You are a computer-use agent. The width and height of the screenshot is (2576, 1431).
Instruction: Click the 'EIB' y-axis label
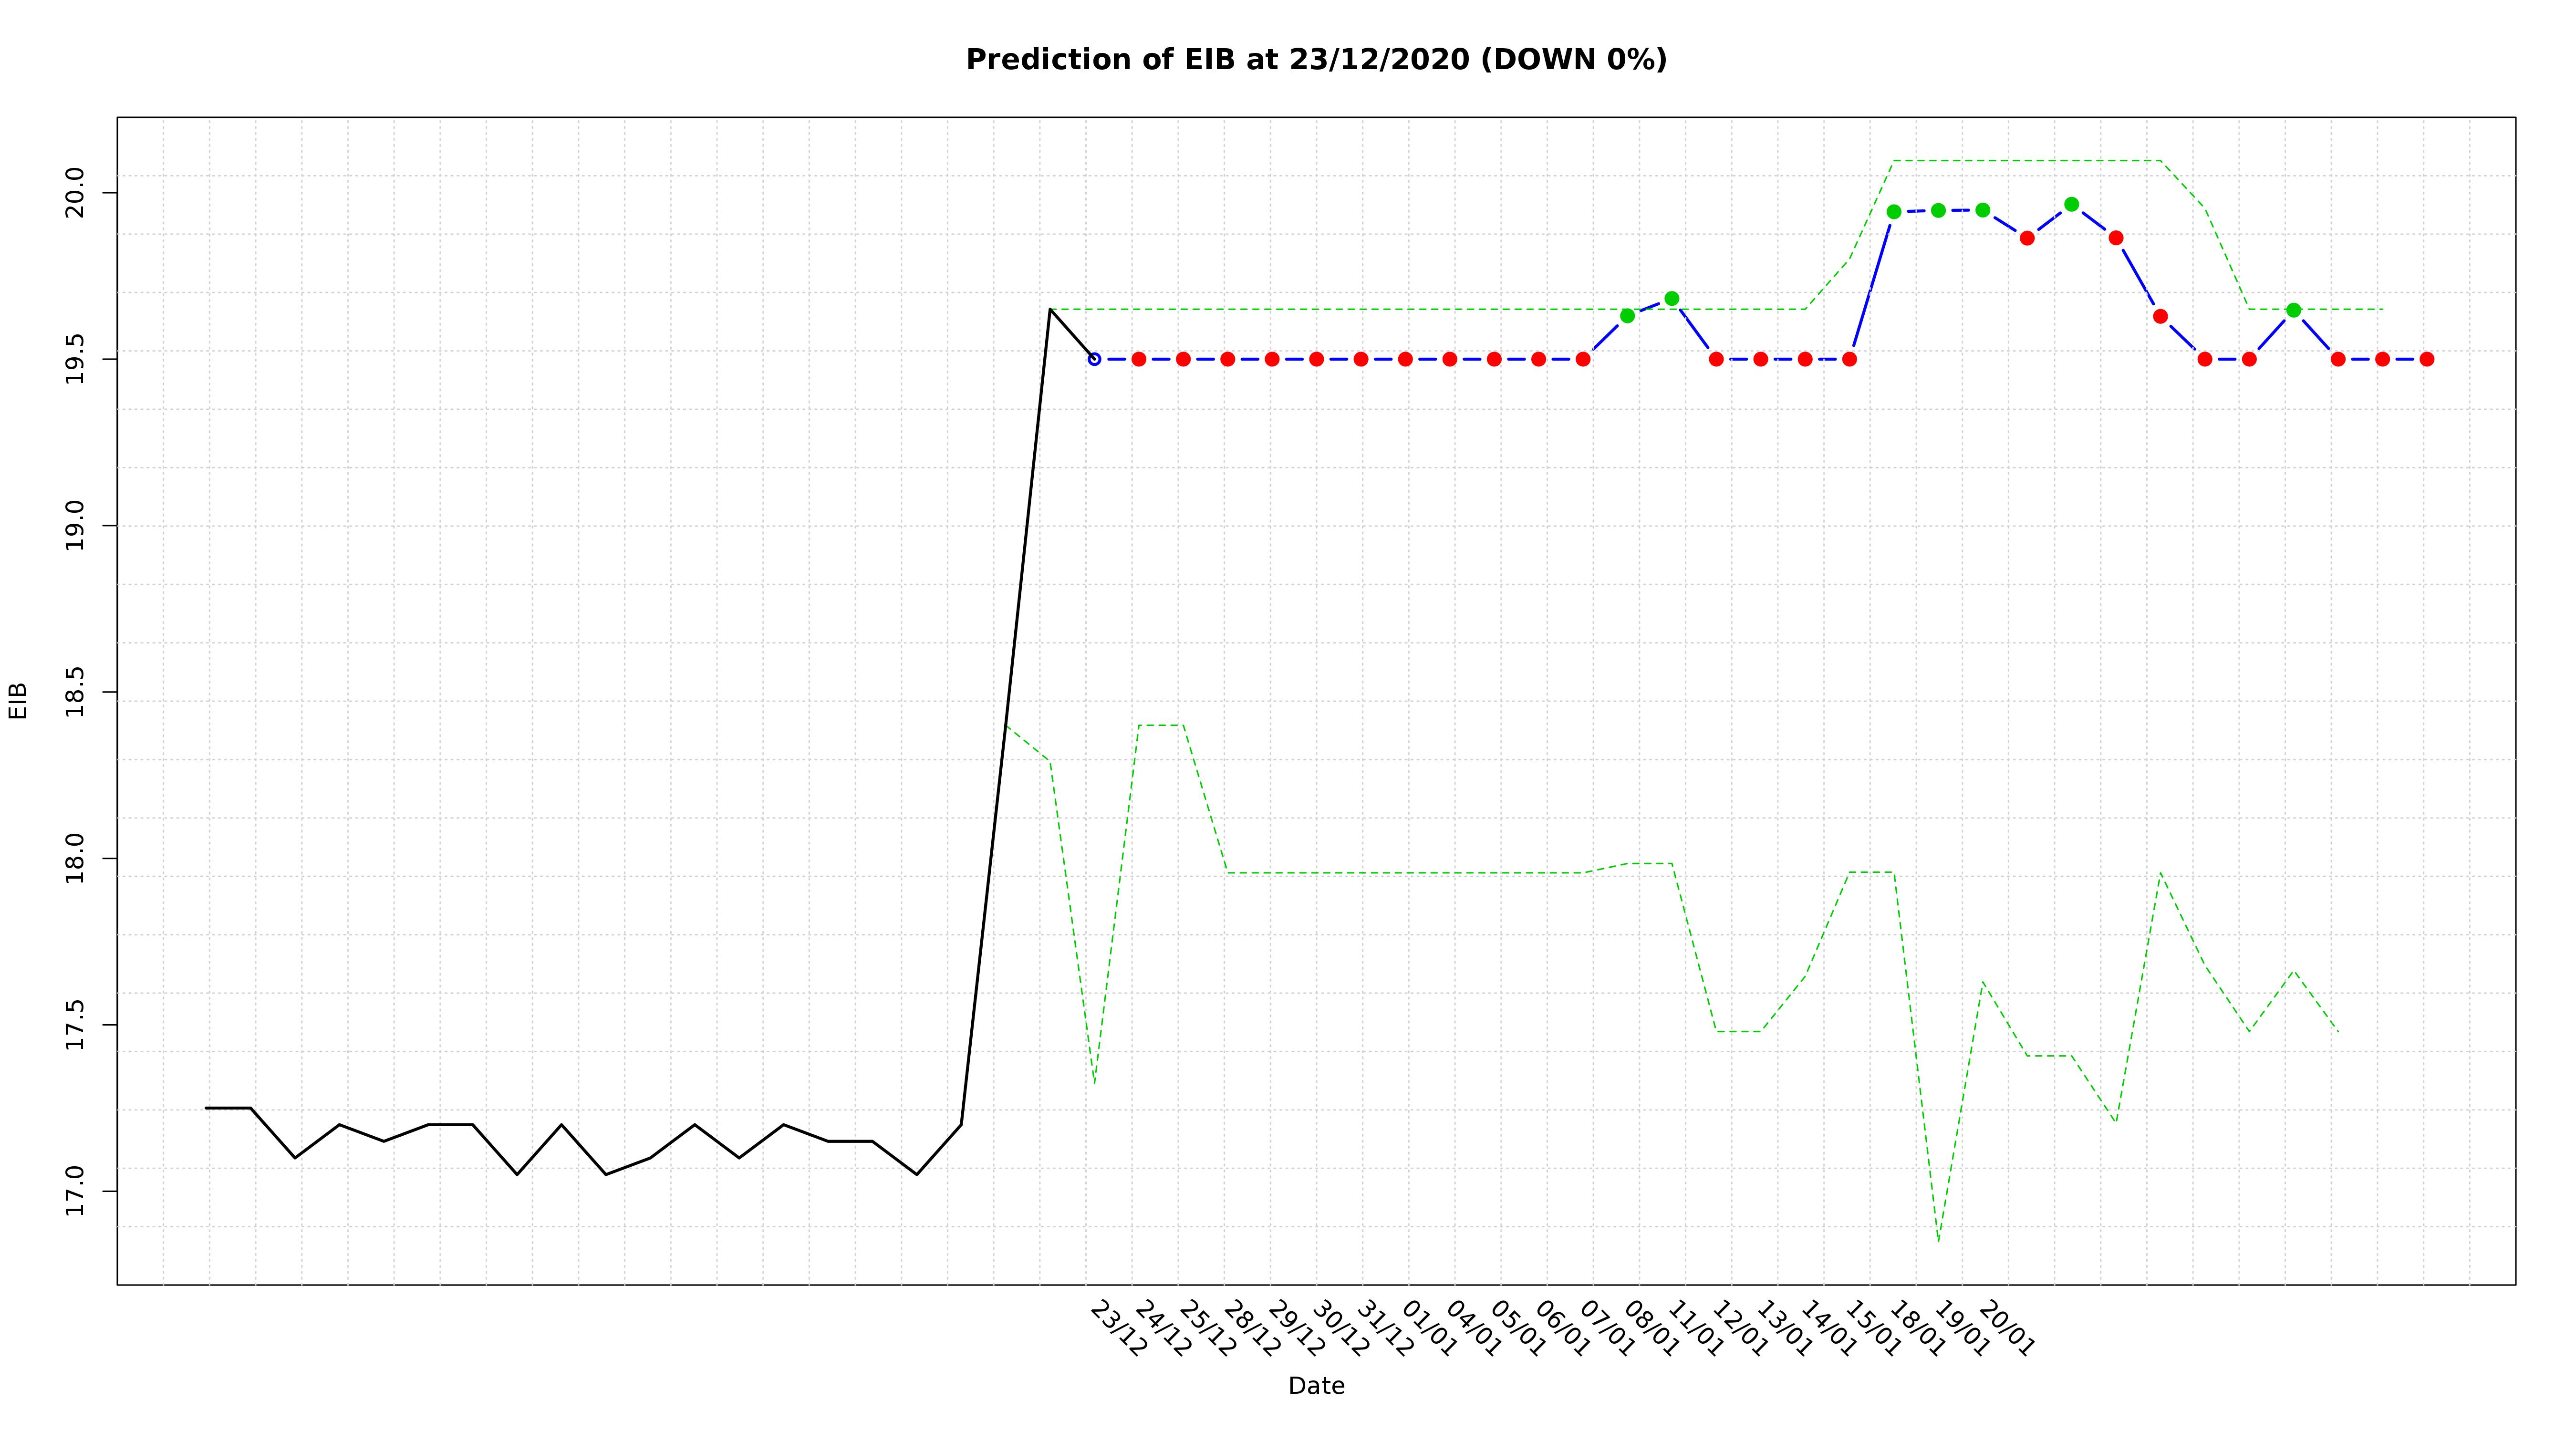click(18, 701)
